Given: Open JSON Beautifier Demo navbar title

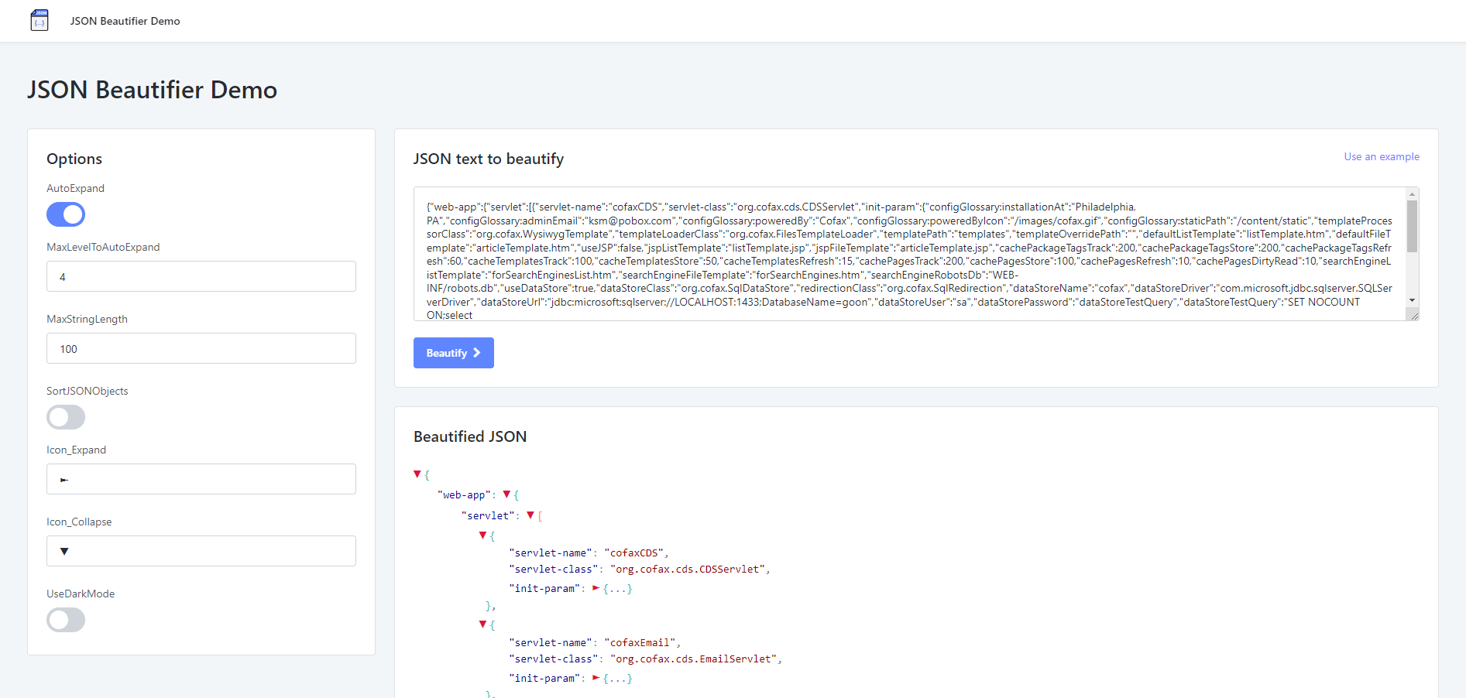Looking at the screenshot, I should tap(125, 21).
